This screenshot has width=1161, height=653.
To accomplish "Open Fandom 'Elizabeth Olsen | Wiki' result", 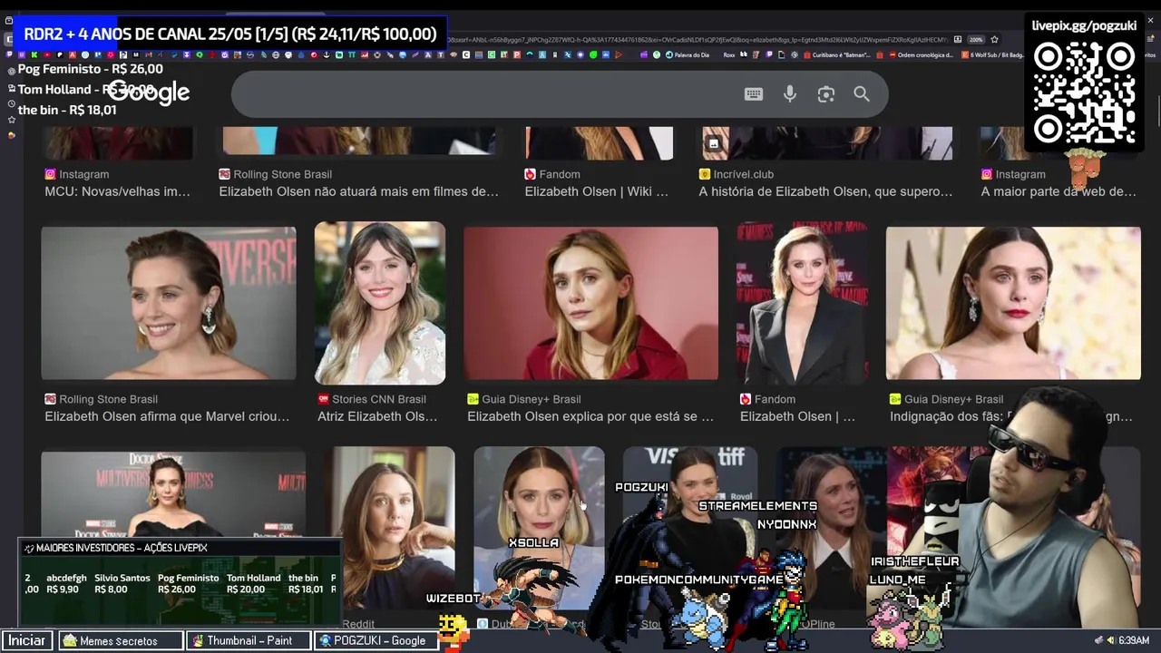I will tap(596, 191).
